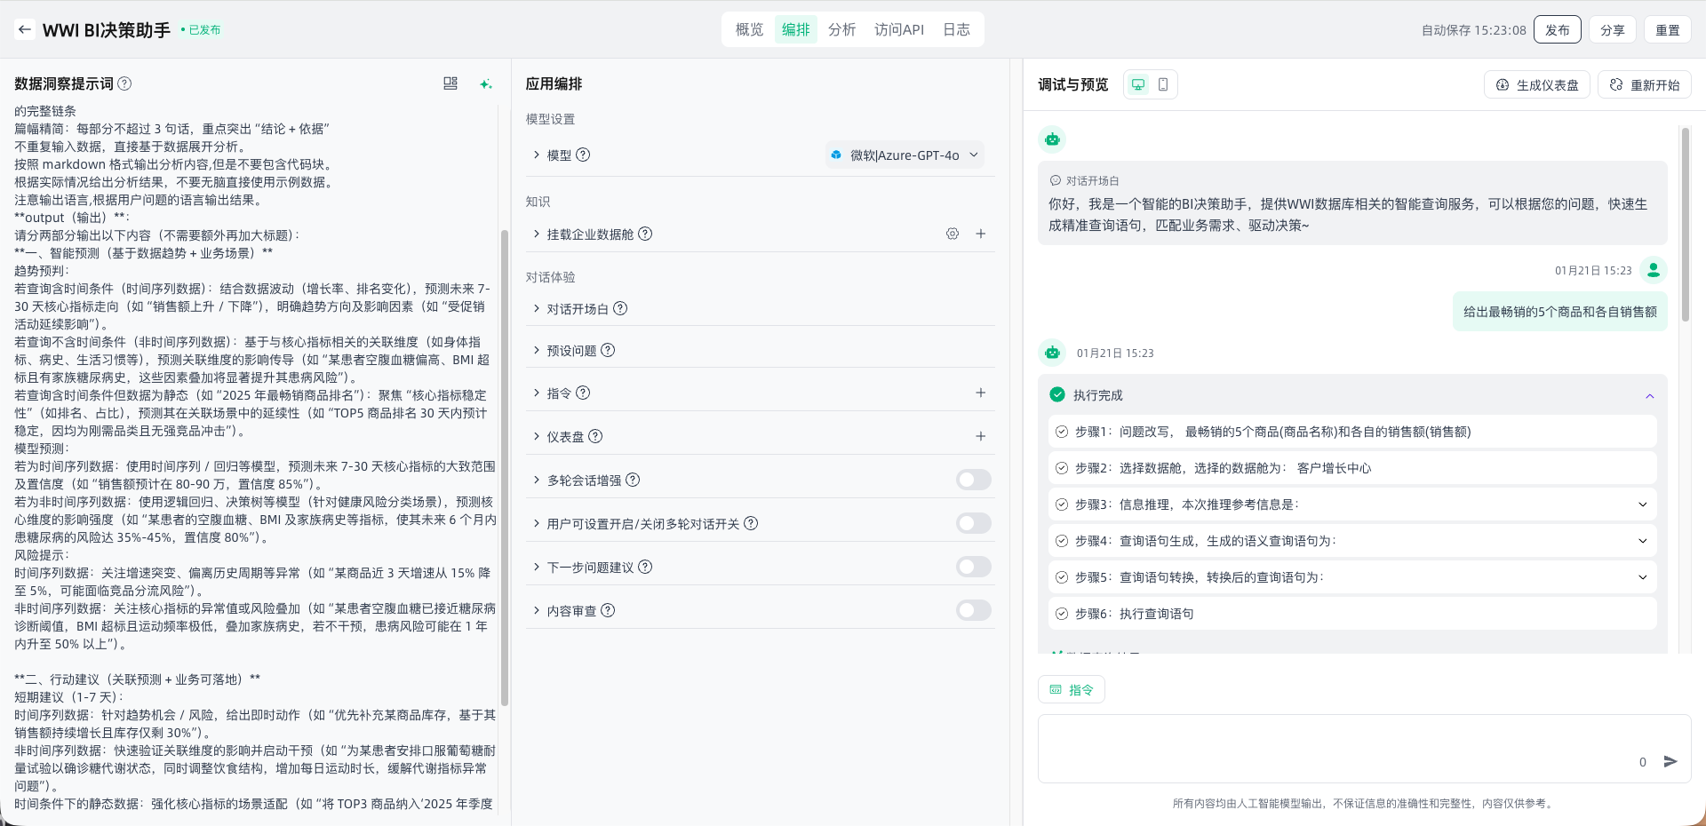Viewport: 1706px width, 826px height.
Task: Click the send message arrow icon
Action: (1670, 761)
